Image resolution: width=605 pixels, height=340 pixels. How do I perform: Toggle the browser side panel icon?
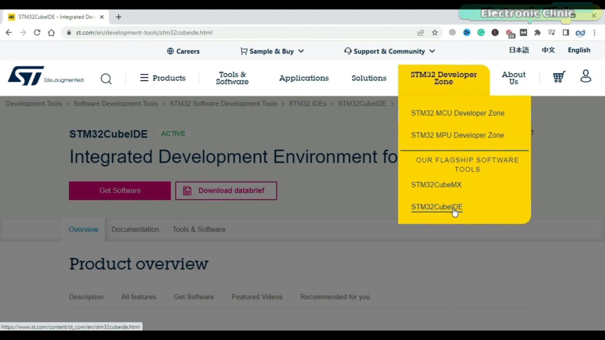pyautogui.click(x=566, y=33)
